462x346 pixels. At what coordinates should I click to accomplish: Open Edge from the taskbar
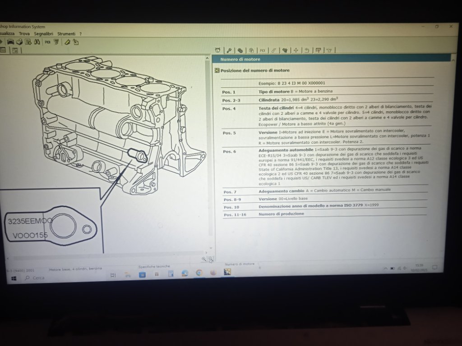point(185,273)
